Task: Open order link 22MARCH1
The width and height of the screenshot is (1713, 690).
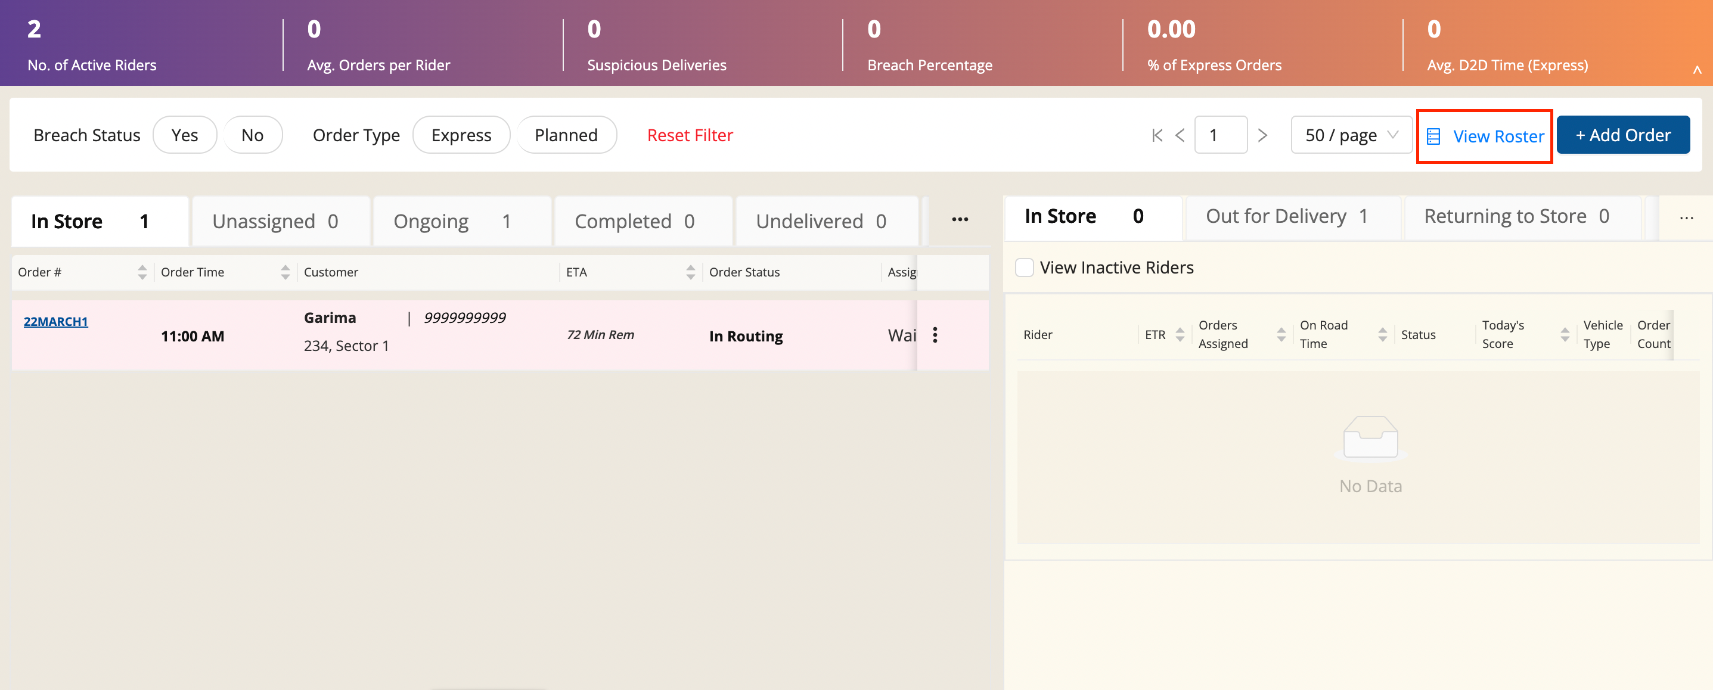Action: (x=56, y=322)
